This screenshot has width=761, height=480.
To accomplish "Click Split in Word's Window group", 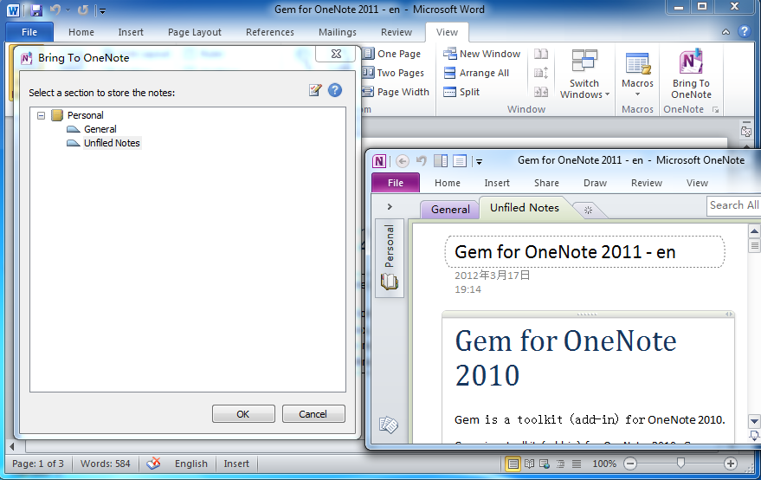I will tap(461, 92).
